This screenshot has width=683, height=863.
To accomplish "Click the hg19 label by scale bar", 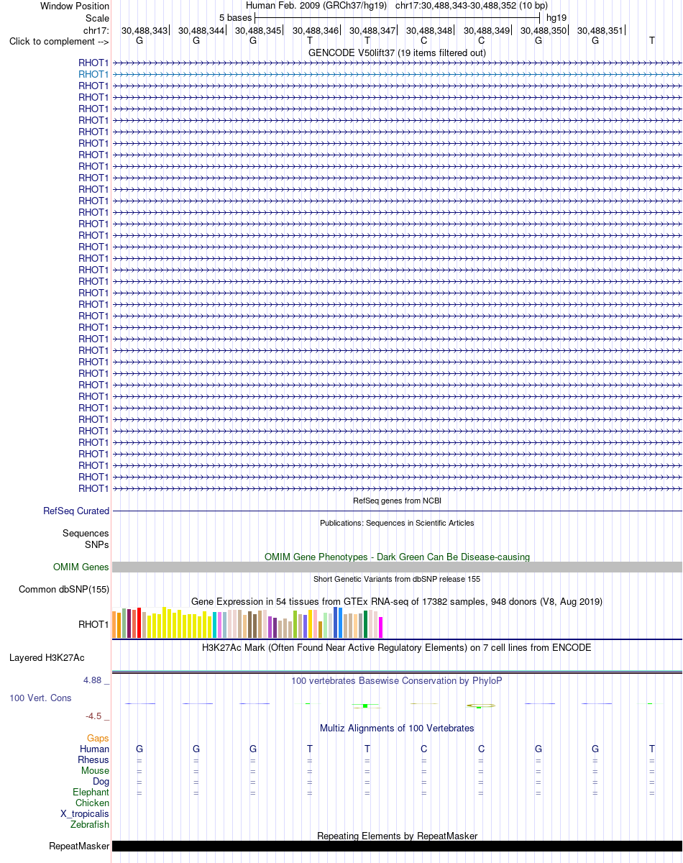I will point(556,17).
